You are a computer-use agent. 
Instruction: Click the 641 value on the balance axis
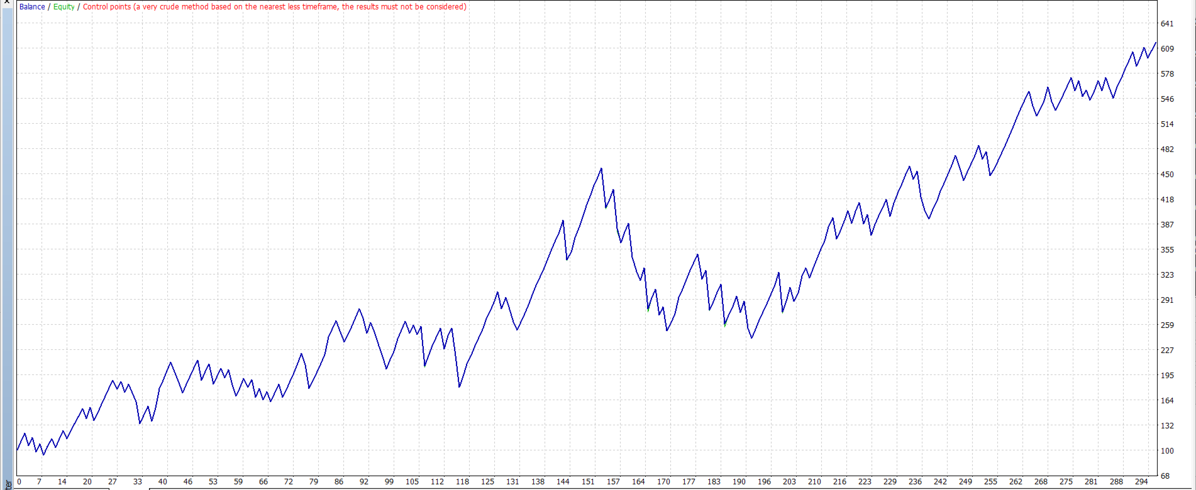click(x=1167, y=24)
